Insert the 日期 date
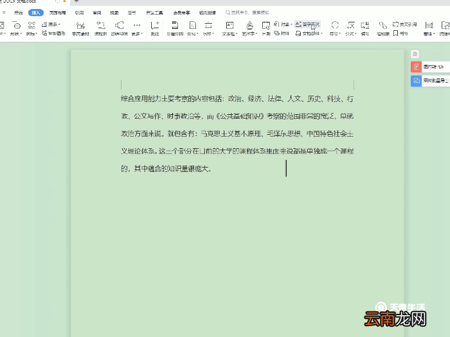450x337 pixels. [x=266, y=28]
